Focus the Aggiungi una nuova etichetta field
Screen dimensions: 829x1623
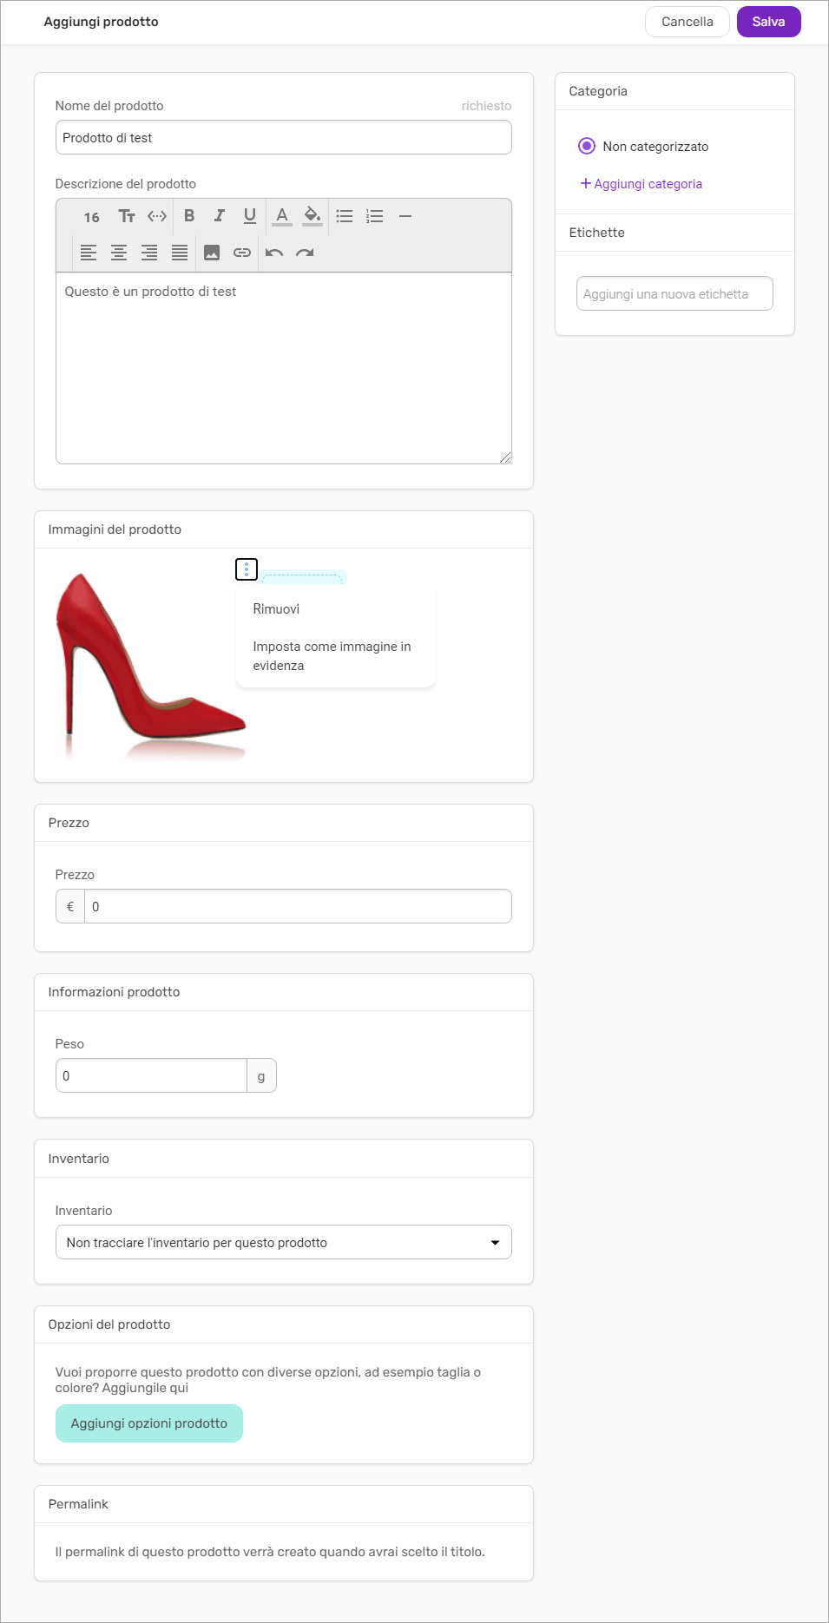pos(674,293)
